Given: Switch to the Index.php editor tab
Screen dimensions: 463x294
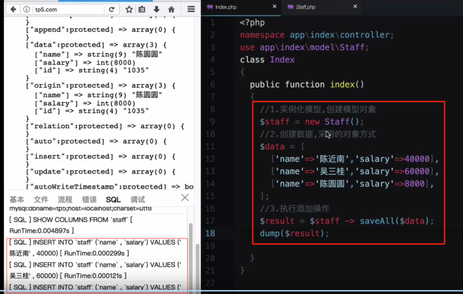Looking at the screenshot, I should click(x=226, y=7).
